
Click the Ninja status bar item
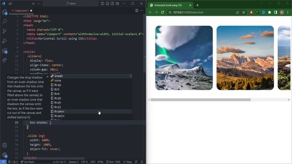point(128,162)
